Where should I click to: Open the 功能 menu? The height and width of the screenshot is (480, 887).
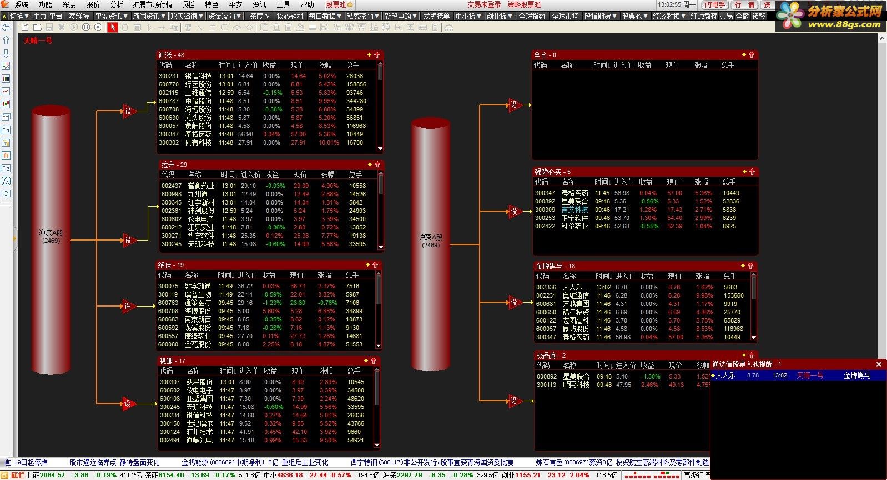pos(46,4)
